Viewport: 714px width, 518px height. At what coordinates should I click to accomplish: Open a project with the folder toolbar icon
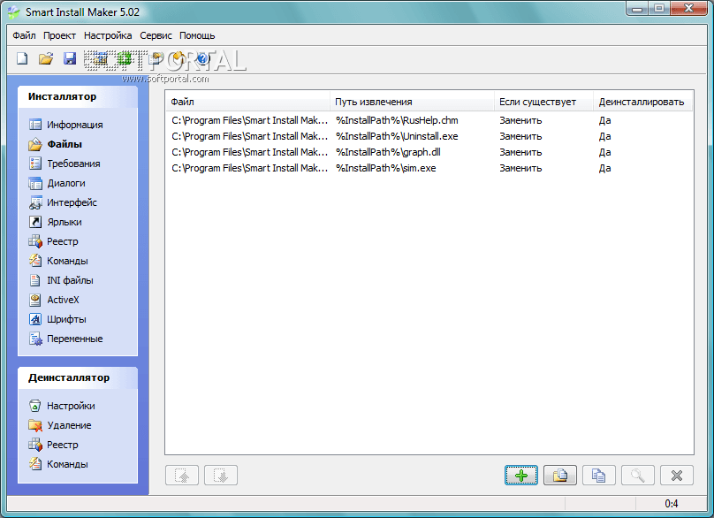coord(46,58)
